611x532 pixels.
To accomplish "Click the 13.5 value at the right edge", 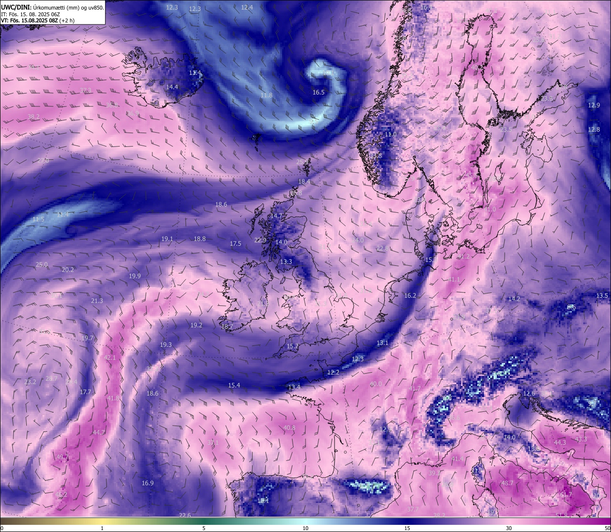I will point(602,296).
